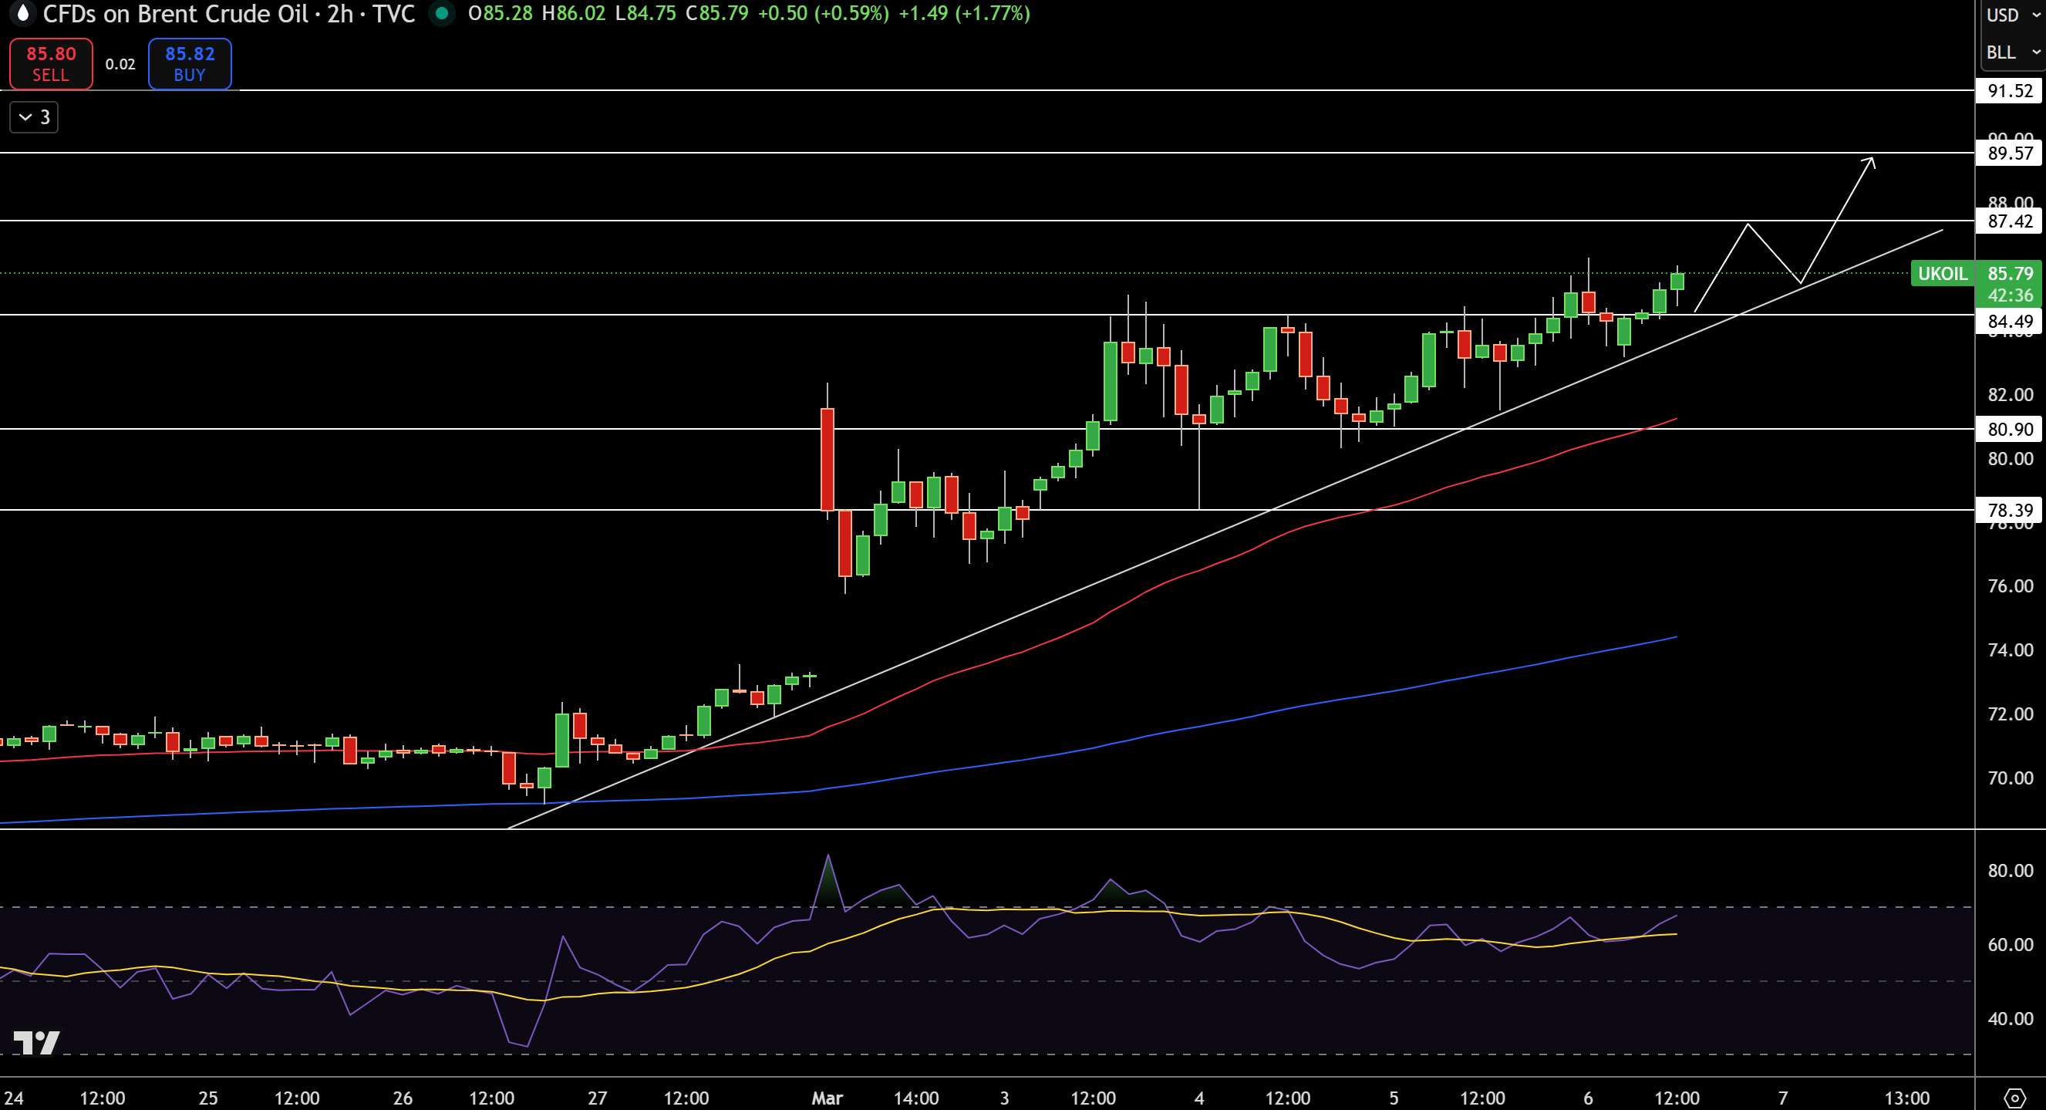Select the 78.39 horizontal line label
Image resolution: width=2046 pixels, height=1110 pixels.
(2010, 510)
